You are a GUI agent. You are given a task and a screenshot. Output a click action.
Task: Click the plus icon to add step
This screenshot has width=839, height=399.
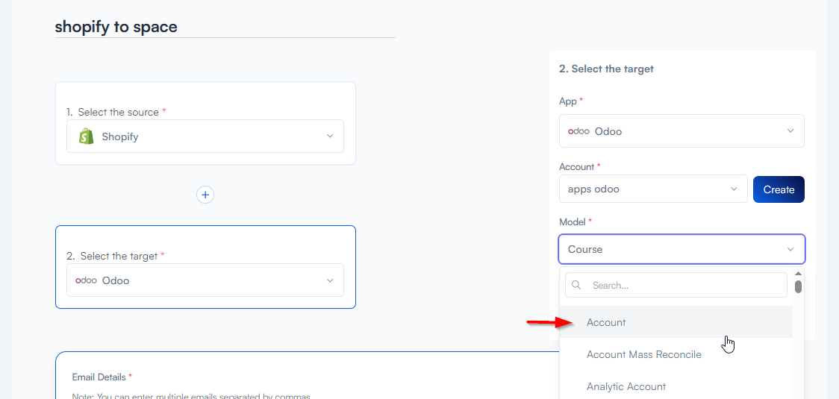click(205, 195)
